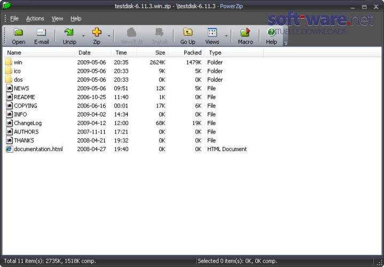This screenshot has height=267, width=384.
Task: Click the 2624K size of win folder
Action: click(157, 62)
